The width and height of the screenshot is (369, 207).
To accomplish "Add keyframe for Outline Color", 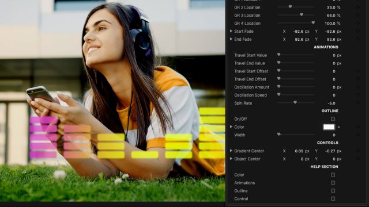I will [x=357, y=127].
